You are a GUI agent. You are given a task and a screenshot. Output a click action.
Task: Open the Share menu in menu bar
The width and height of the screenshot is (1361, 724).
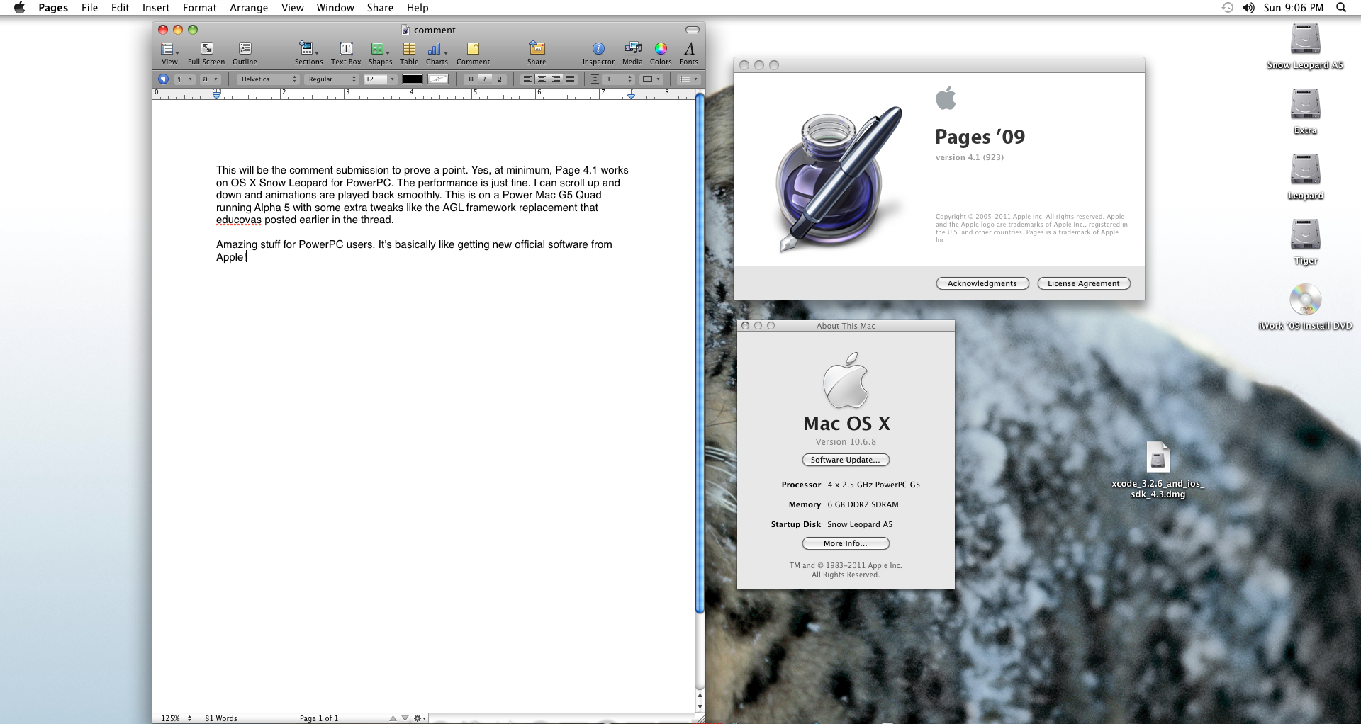380,8
